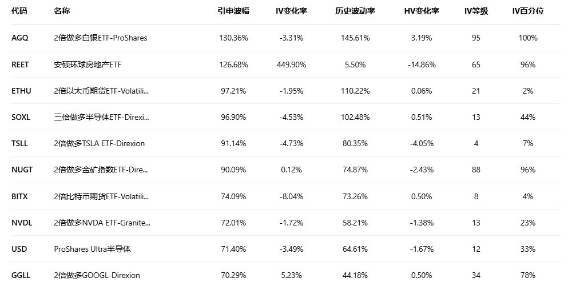Click the 名称 column header
This screenshot has height=286, width=568.
62,11
